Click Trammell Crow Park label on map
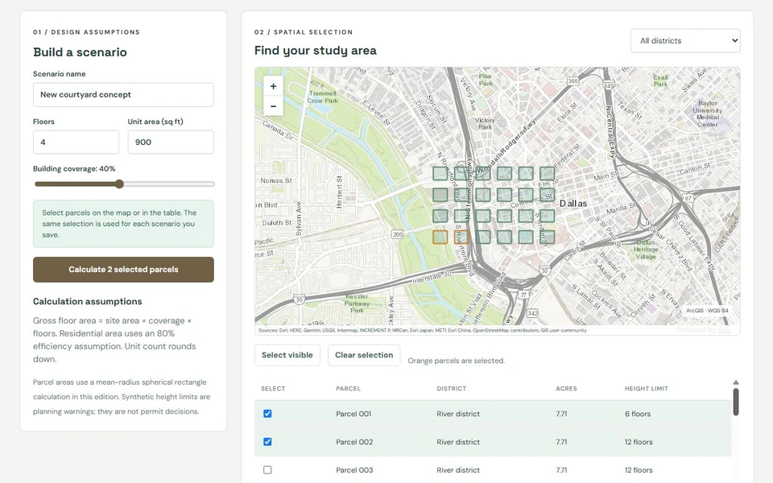The image size is (773, 483). click(322, 97)
